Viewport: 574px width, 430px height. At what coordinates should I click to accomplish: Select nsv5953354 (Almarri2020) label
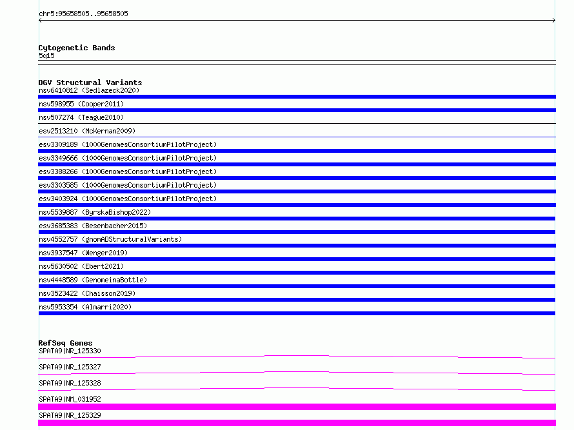[85, 307]
